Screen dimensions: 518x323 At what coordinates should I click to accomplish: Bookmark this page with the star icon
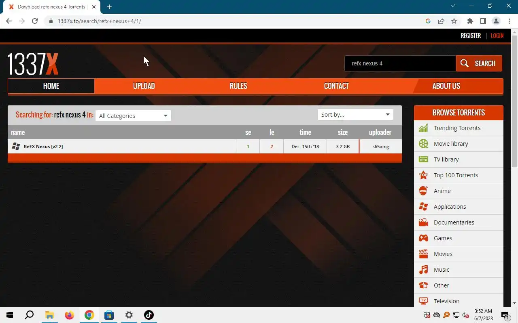coord(454,21)
